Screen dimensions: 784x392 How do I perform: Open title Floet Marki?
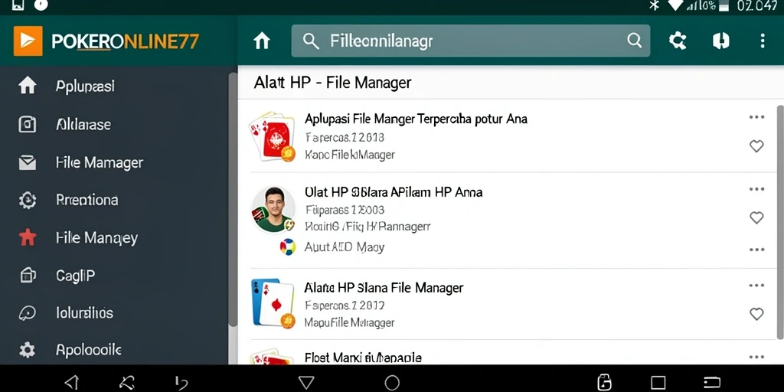pos(363,358)
